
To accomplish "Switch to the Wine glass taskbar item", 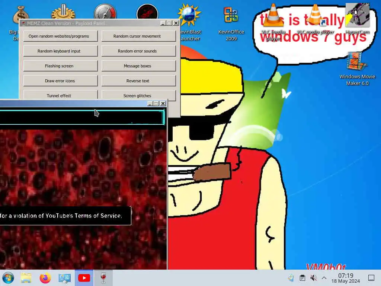I will (x=103, y=278).
